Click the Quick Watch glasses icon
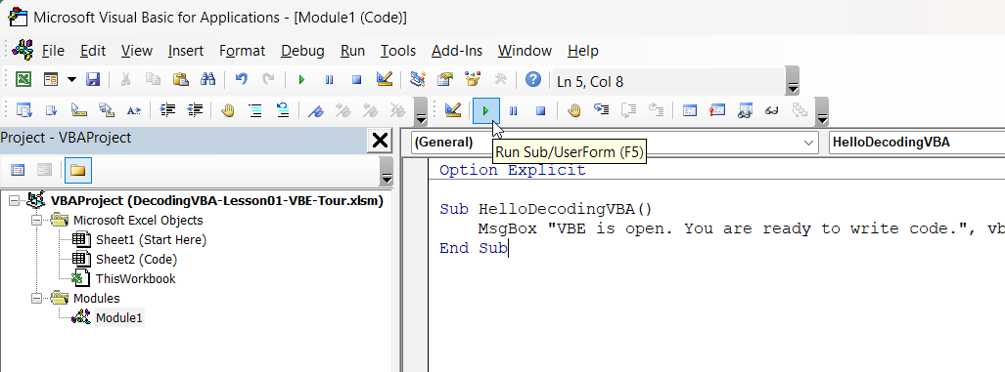This screenshot has width=1005, height=372. point(772,110)
